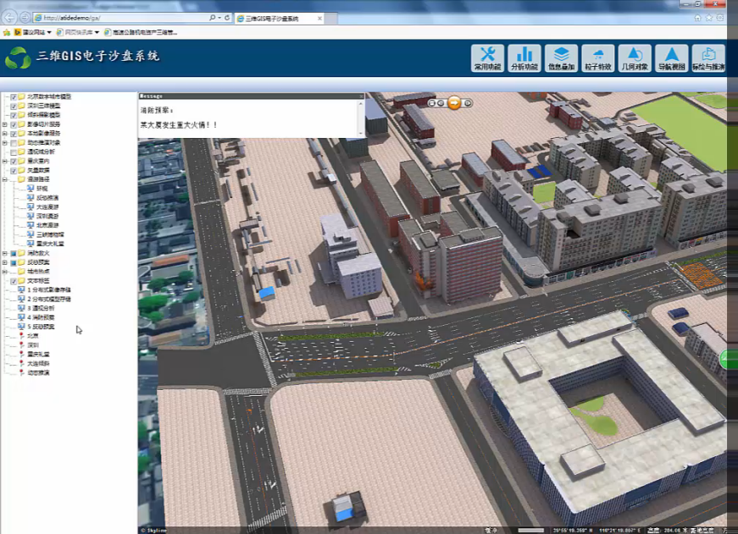This screenshot has height=534, width=738.
Task: Open the 信息叠加 layers icon
Action: [561, 58]
